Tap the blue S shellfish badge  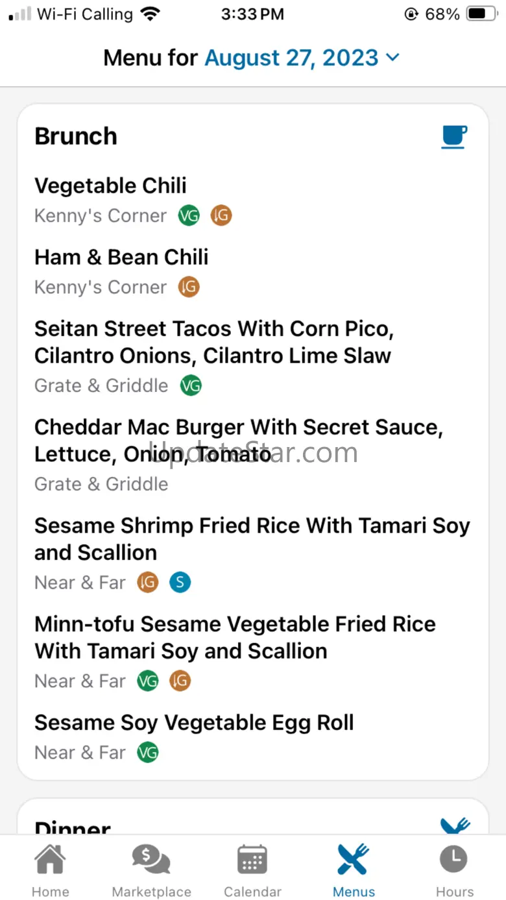pos(180,583)
